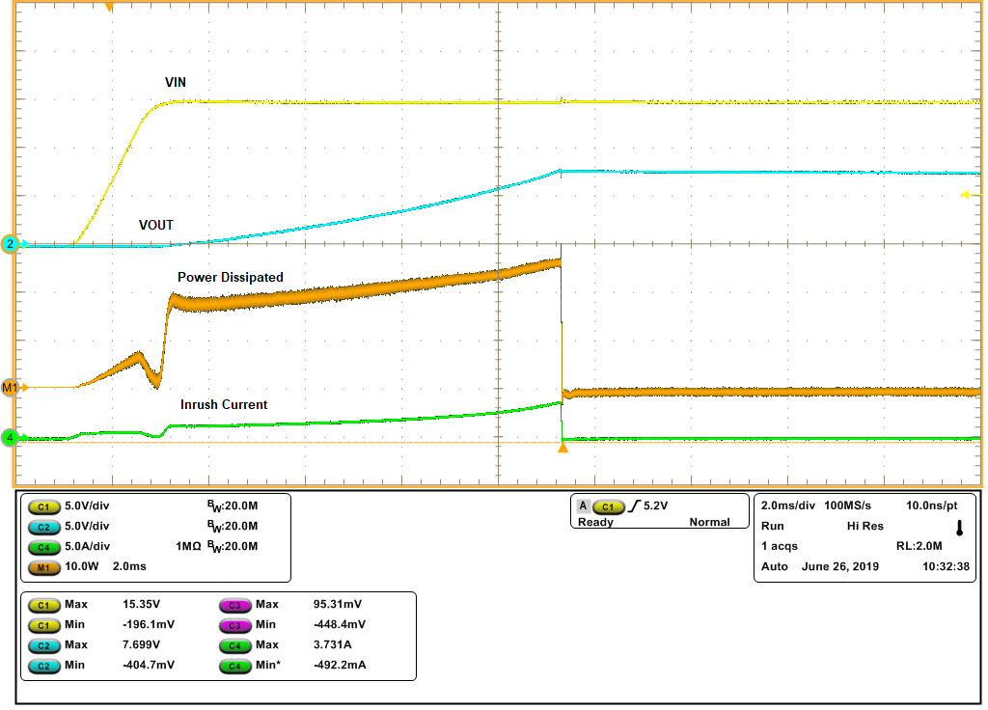Image resolution: width=988 pixels, height=710 pixels.
Task: Click the orange trigger position marker at top
Action: point(109,8)
